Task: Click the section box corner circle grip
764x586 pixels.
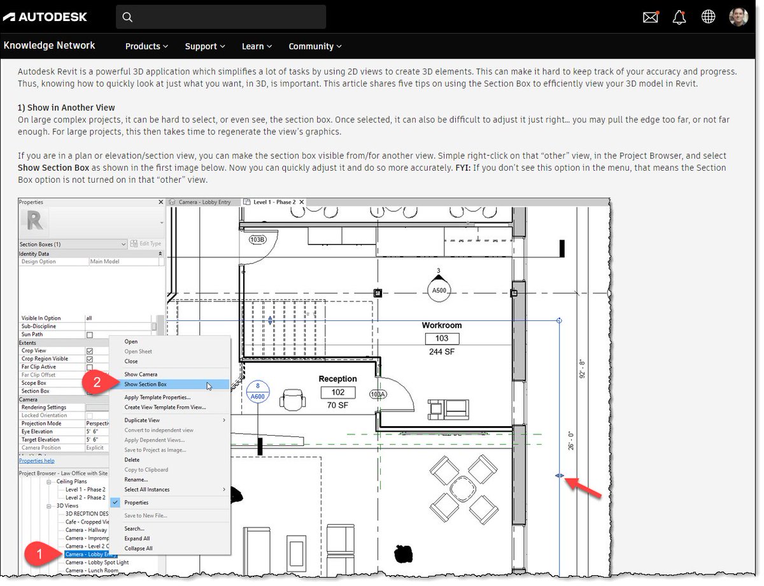Action: (x=559, y=320)
